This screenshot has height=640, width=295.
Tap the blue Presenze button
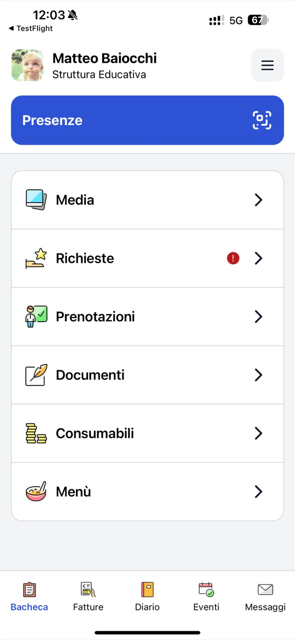147,120
